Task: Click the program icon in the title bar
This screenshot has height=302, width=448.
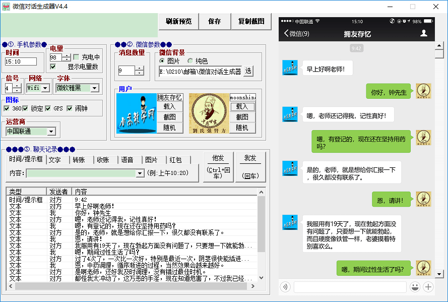Action: (7, 6)
